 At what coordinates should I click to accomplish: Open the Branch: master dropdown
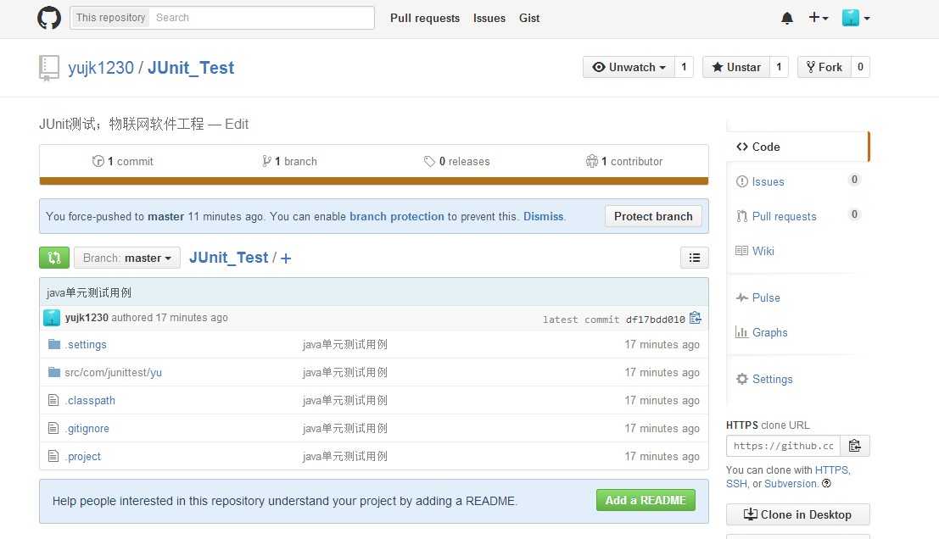(x=127, y=258)
